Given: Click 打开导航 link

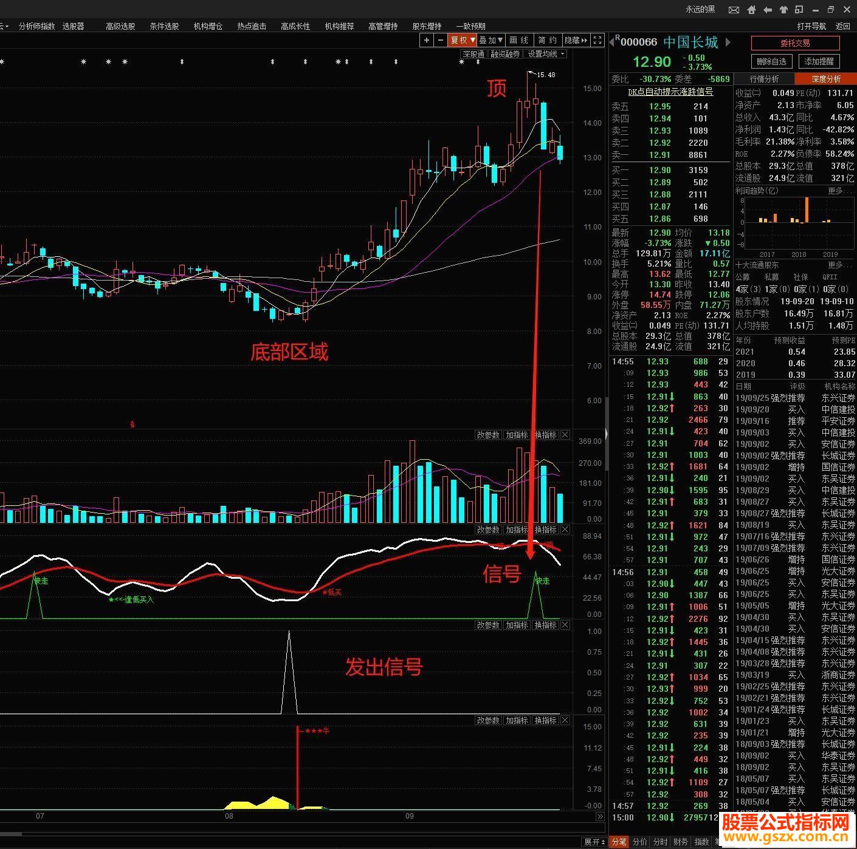Looking at the screenshot, I should coord(811,26).
